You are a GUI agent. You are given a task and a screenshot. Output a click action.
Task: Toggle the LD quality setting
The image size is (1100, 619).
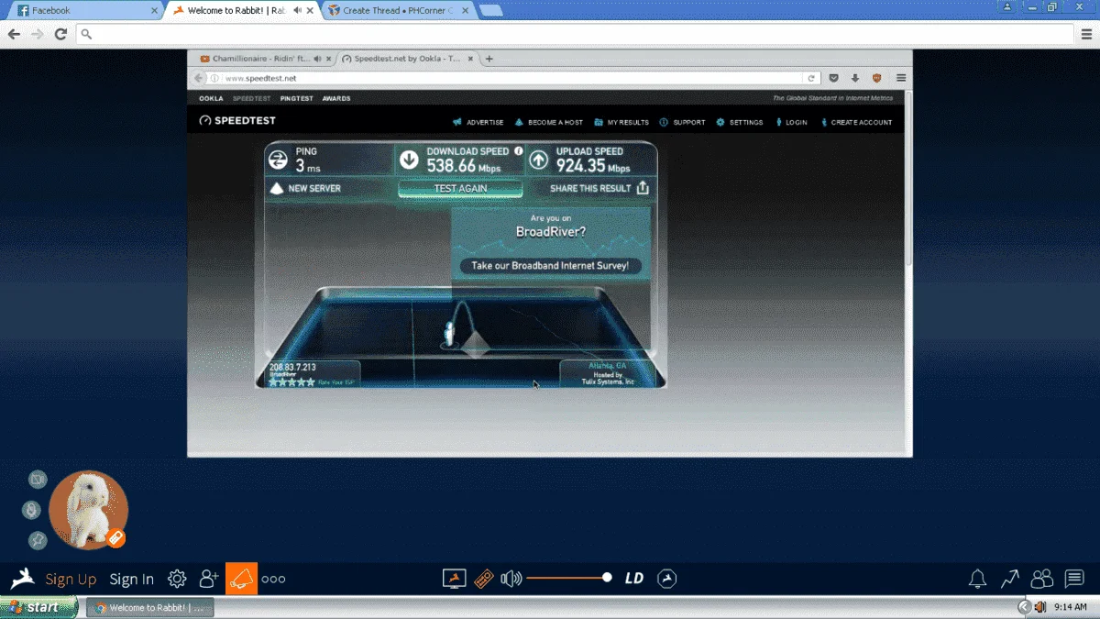point(634,579)
